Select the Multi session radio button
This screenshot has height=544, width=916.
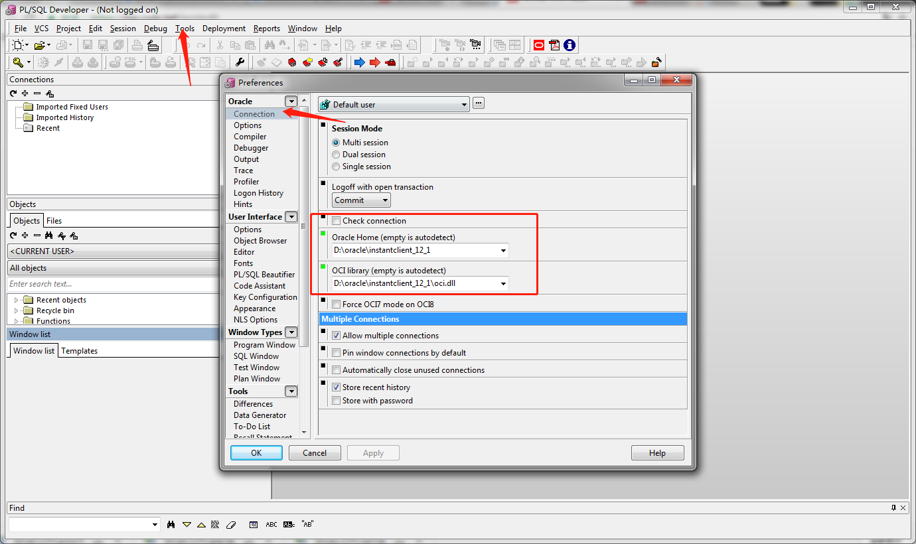(336, 143)
